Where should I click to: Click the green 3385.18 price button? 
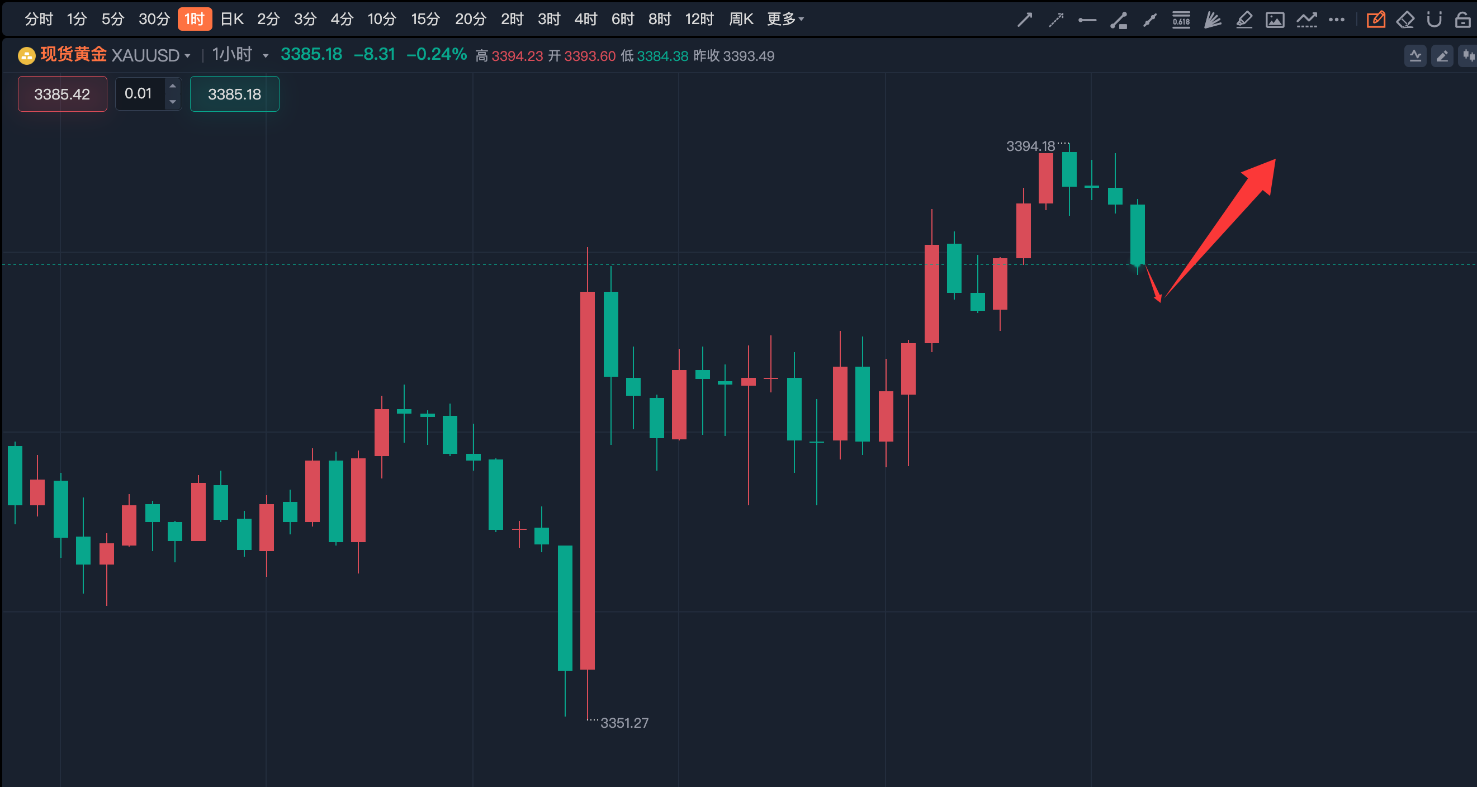tap(234, 94)
